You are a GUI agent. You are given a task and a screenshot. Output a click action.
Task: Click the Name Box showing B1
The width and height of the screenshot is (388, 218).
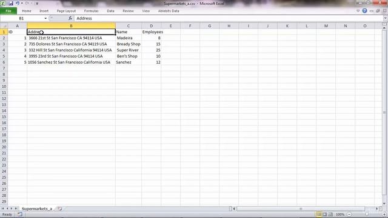22,18
